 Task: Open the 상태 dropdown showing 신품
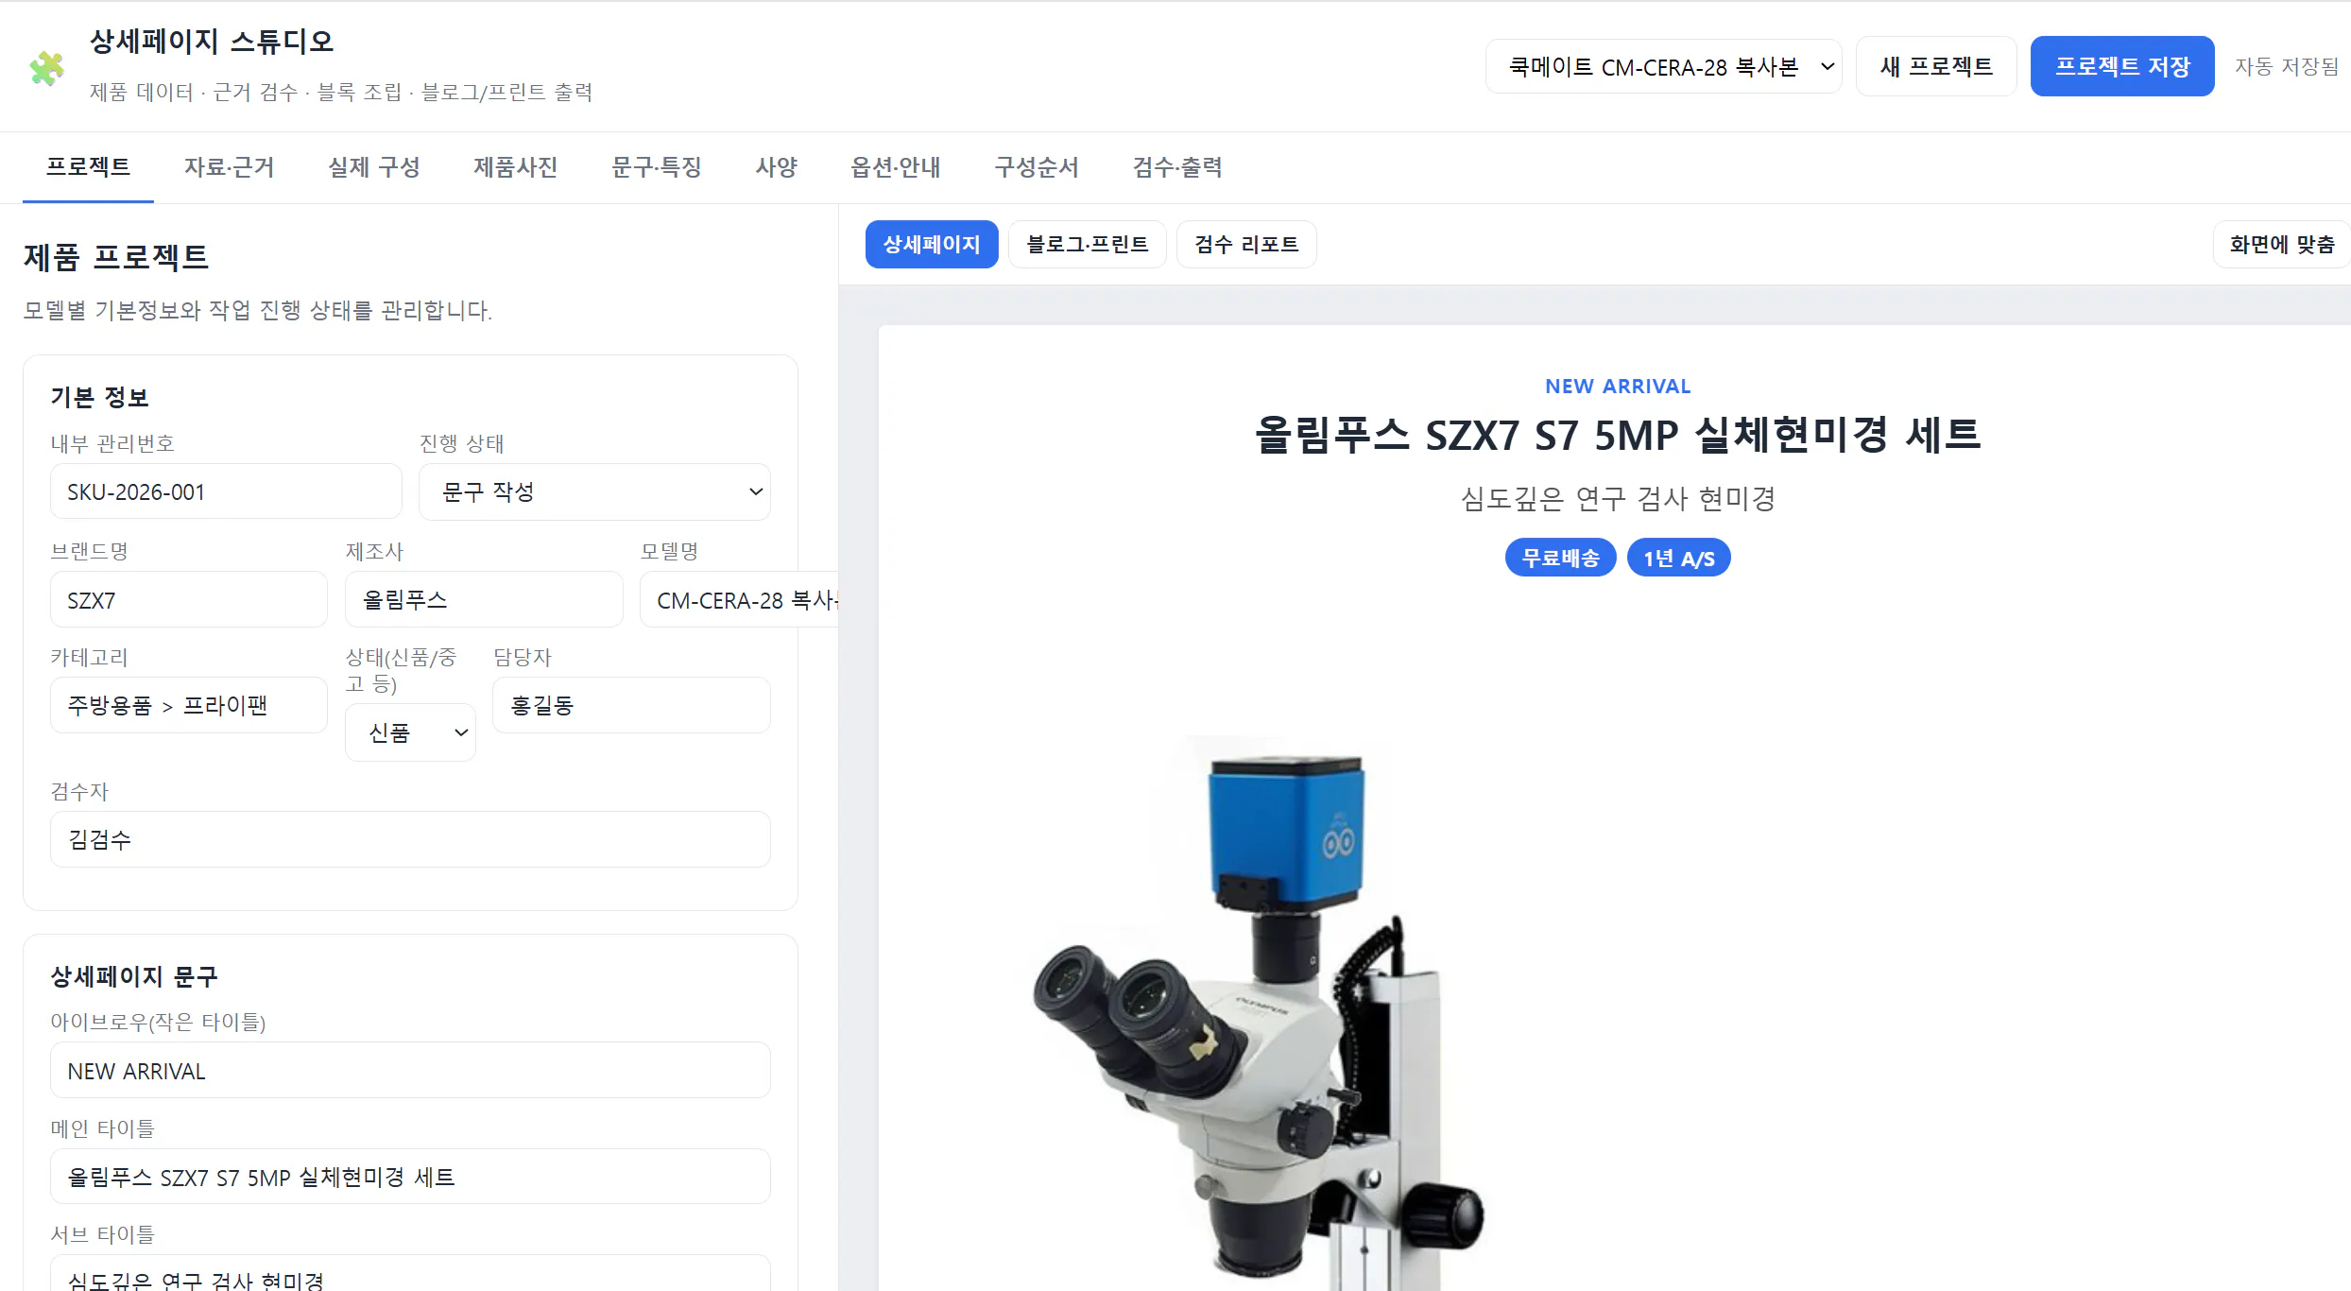pyautogui.click(x=410, y=732)
